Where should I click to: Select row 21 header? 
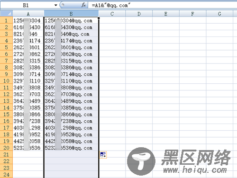coord(6,154)
